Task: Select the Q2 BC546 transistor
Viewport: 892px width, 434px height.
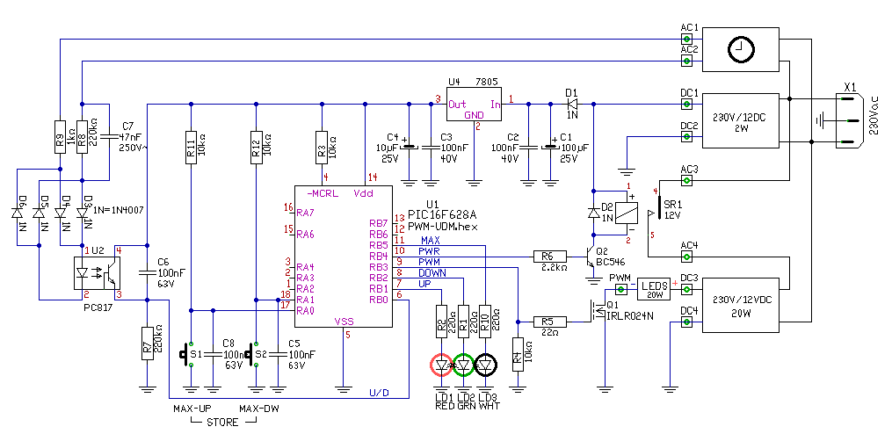Action: tap(590, 257)
